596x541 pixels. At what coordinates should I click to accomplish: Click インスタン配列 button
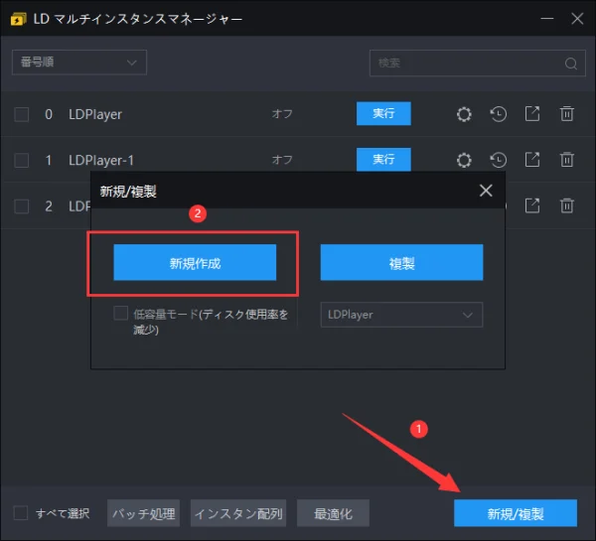pos(238,513)
